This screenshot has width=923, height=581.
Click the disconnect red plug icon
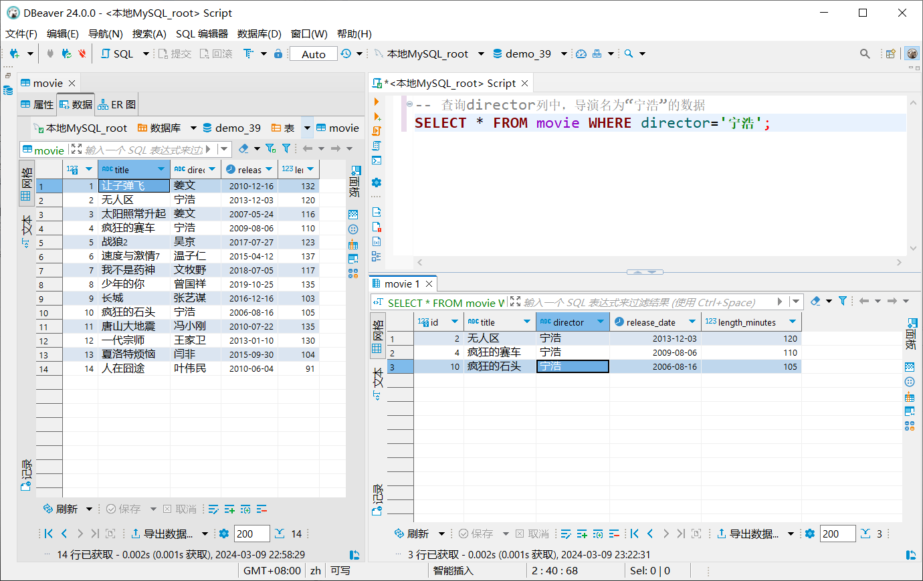(82, 53)
